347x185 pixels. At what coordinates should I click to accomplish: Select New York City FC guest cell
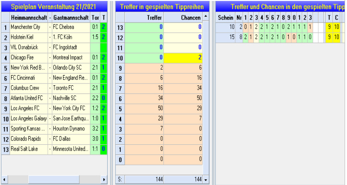pyautogui.click(x=71, y=109)
